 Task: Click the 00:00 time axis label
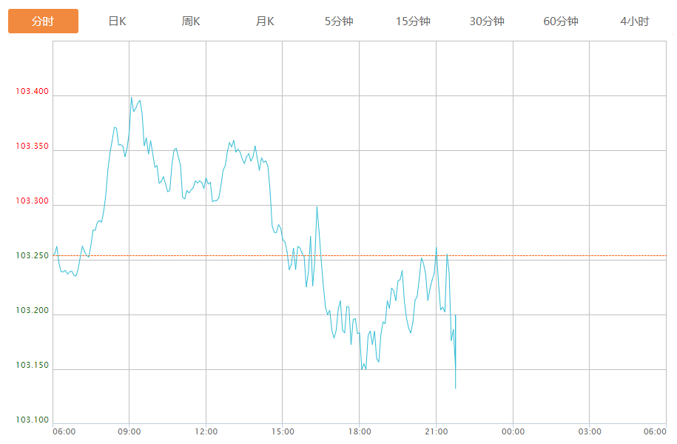click(513, 431)
